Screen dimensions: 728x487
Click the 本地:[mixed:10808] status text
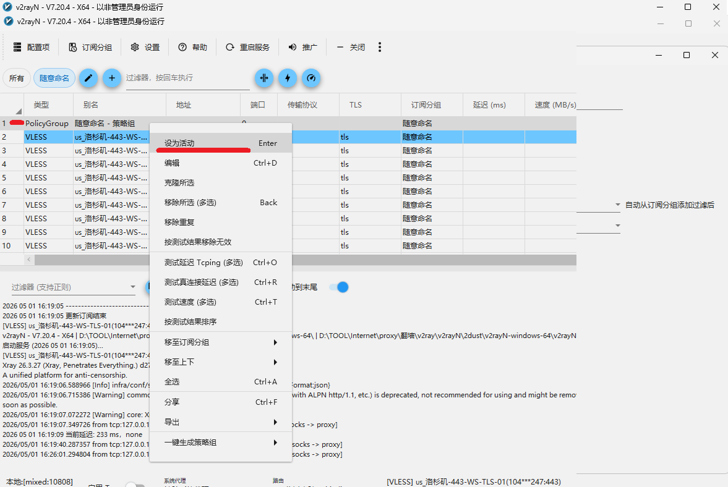40,482
